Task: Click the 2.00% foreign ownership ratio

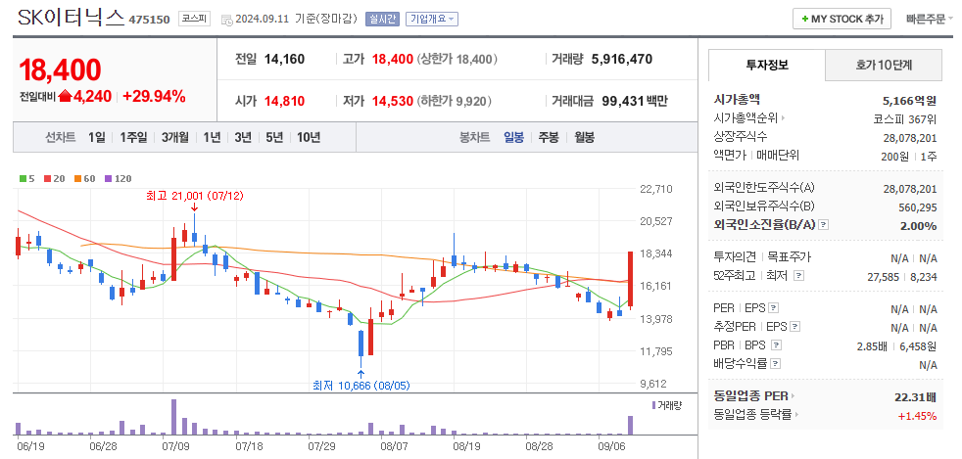Action: coord(918,225)
